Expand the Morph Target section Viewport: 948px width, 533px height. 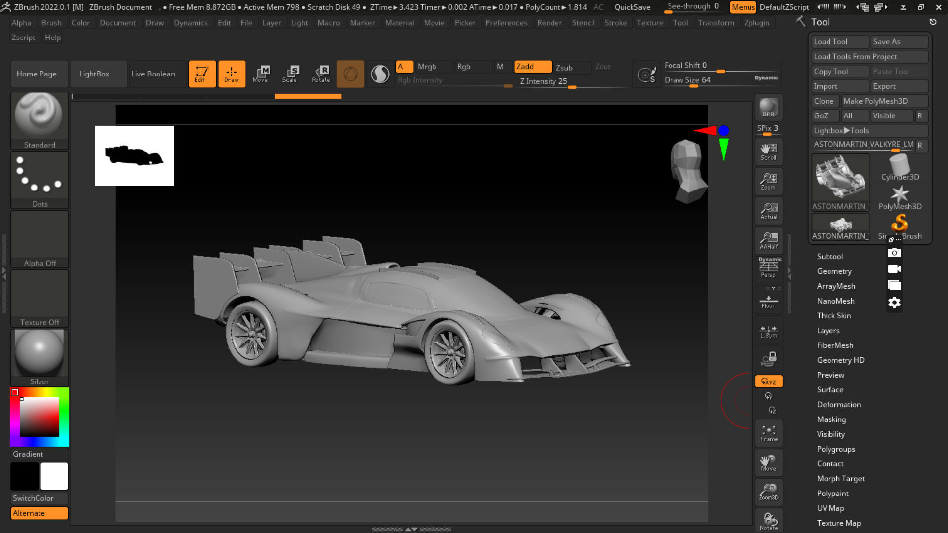840,479
